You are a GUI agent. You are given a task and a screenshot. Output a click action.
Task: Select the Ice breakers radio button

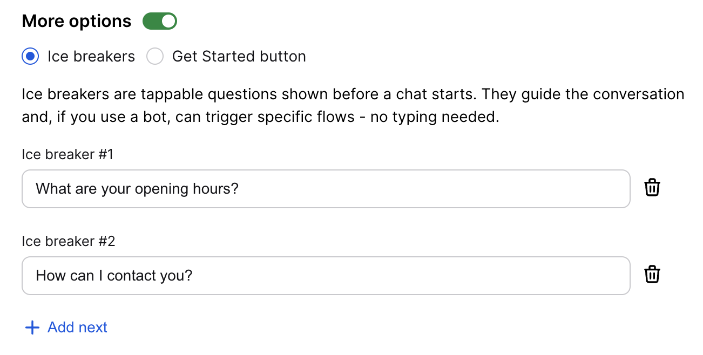[30, 57]
